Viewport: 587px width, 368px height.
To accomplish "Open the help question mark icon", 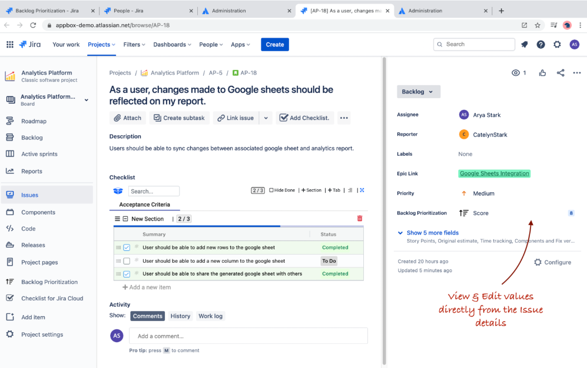I will pyautogui.click(x=540, y=45).
